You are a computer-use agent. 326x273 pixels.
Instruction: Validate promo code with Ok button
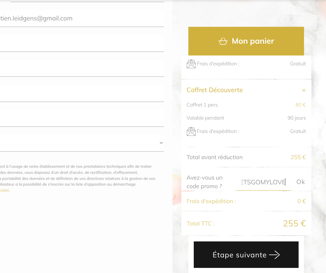click(x=301, y=182)
